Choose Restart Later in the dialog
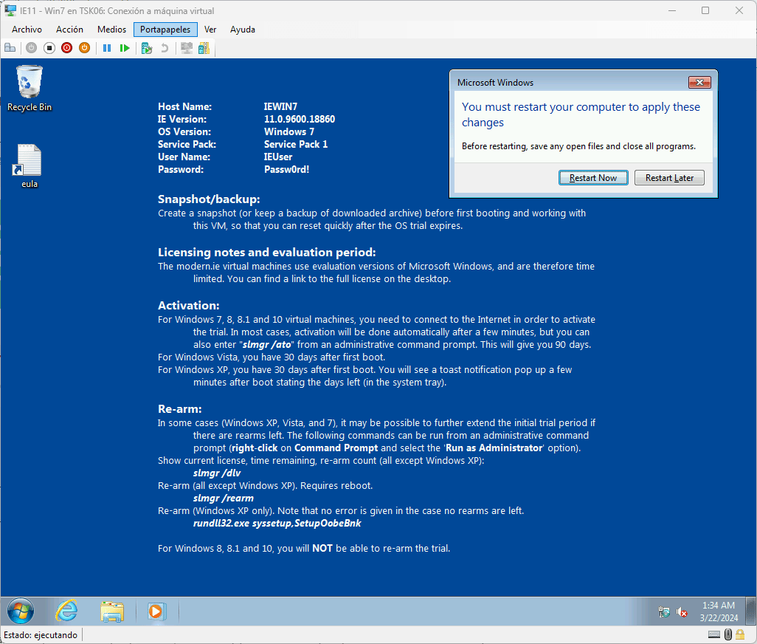This screenshot has height=644, width=757. point(668,177)
